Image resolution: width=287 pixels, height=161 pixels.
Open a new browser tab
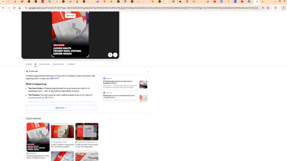tap(262, 2)
